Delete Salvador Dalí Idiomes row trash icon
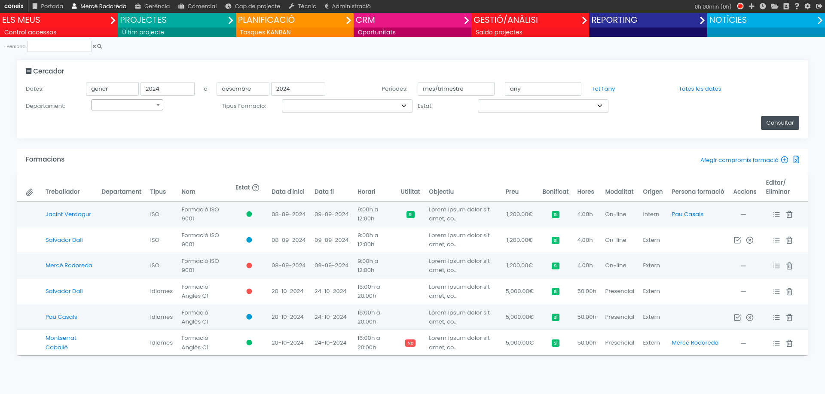Screen dimensions: 825x394 coord(789,292)
